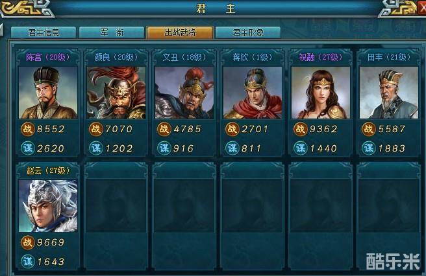Screen dimensions: 426x276
Task: Open the 军衔 tab
Action: [112, 32]
